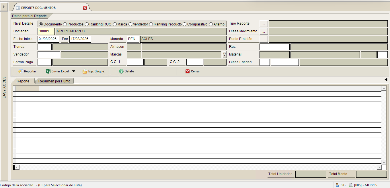Click the Imp. Bloque printer icon
390x188 pixels.
click(85, 71)
